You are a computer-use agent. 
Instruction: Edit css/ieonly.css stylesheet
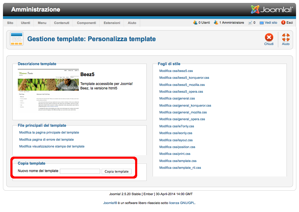(x=176, y=133)
